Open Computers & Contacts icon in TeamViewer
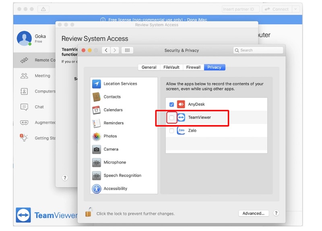Image resolution: width=322 pixels, height=231 pixels. click(24, 92)
